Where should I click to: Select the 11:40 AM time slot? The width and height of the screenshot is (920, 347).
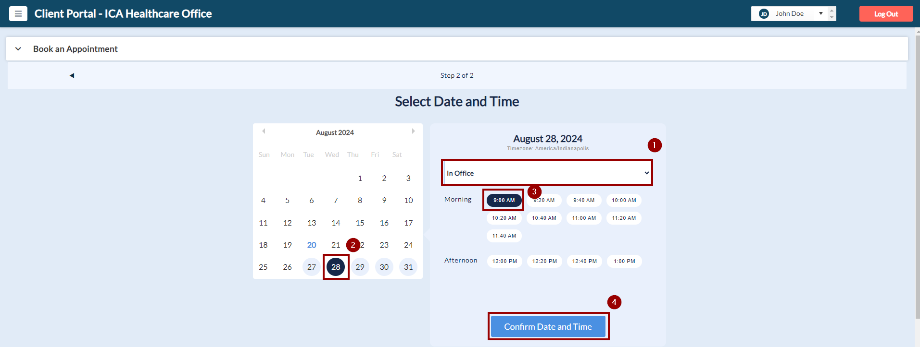504,236
